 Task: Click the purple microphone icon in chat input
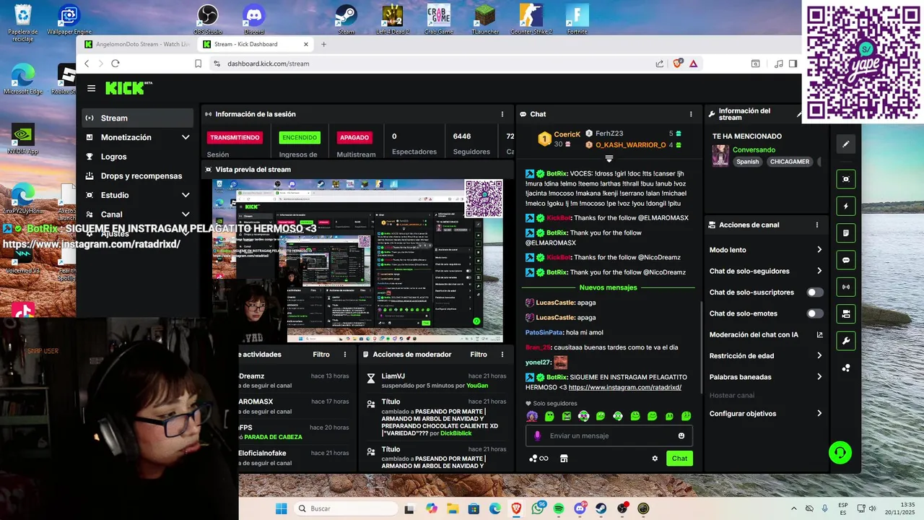[x=537, y=435]
